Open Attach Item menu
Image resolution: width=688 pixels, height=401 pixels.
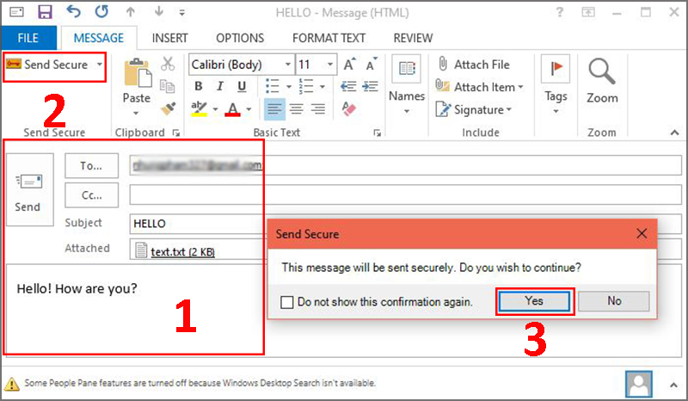click(479, 87)
